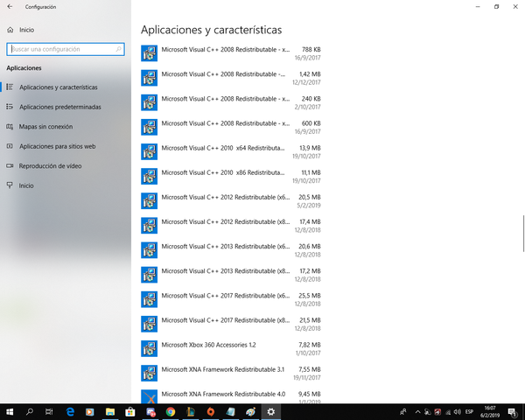Click icon of Visual C++ 2008 row sized 788 KB
The image size is (525, 420).
149,53
